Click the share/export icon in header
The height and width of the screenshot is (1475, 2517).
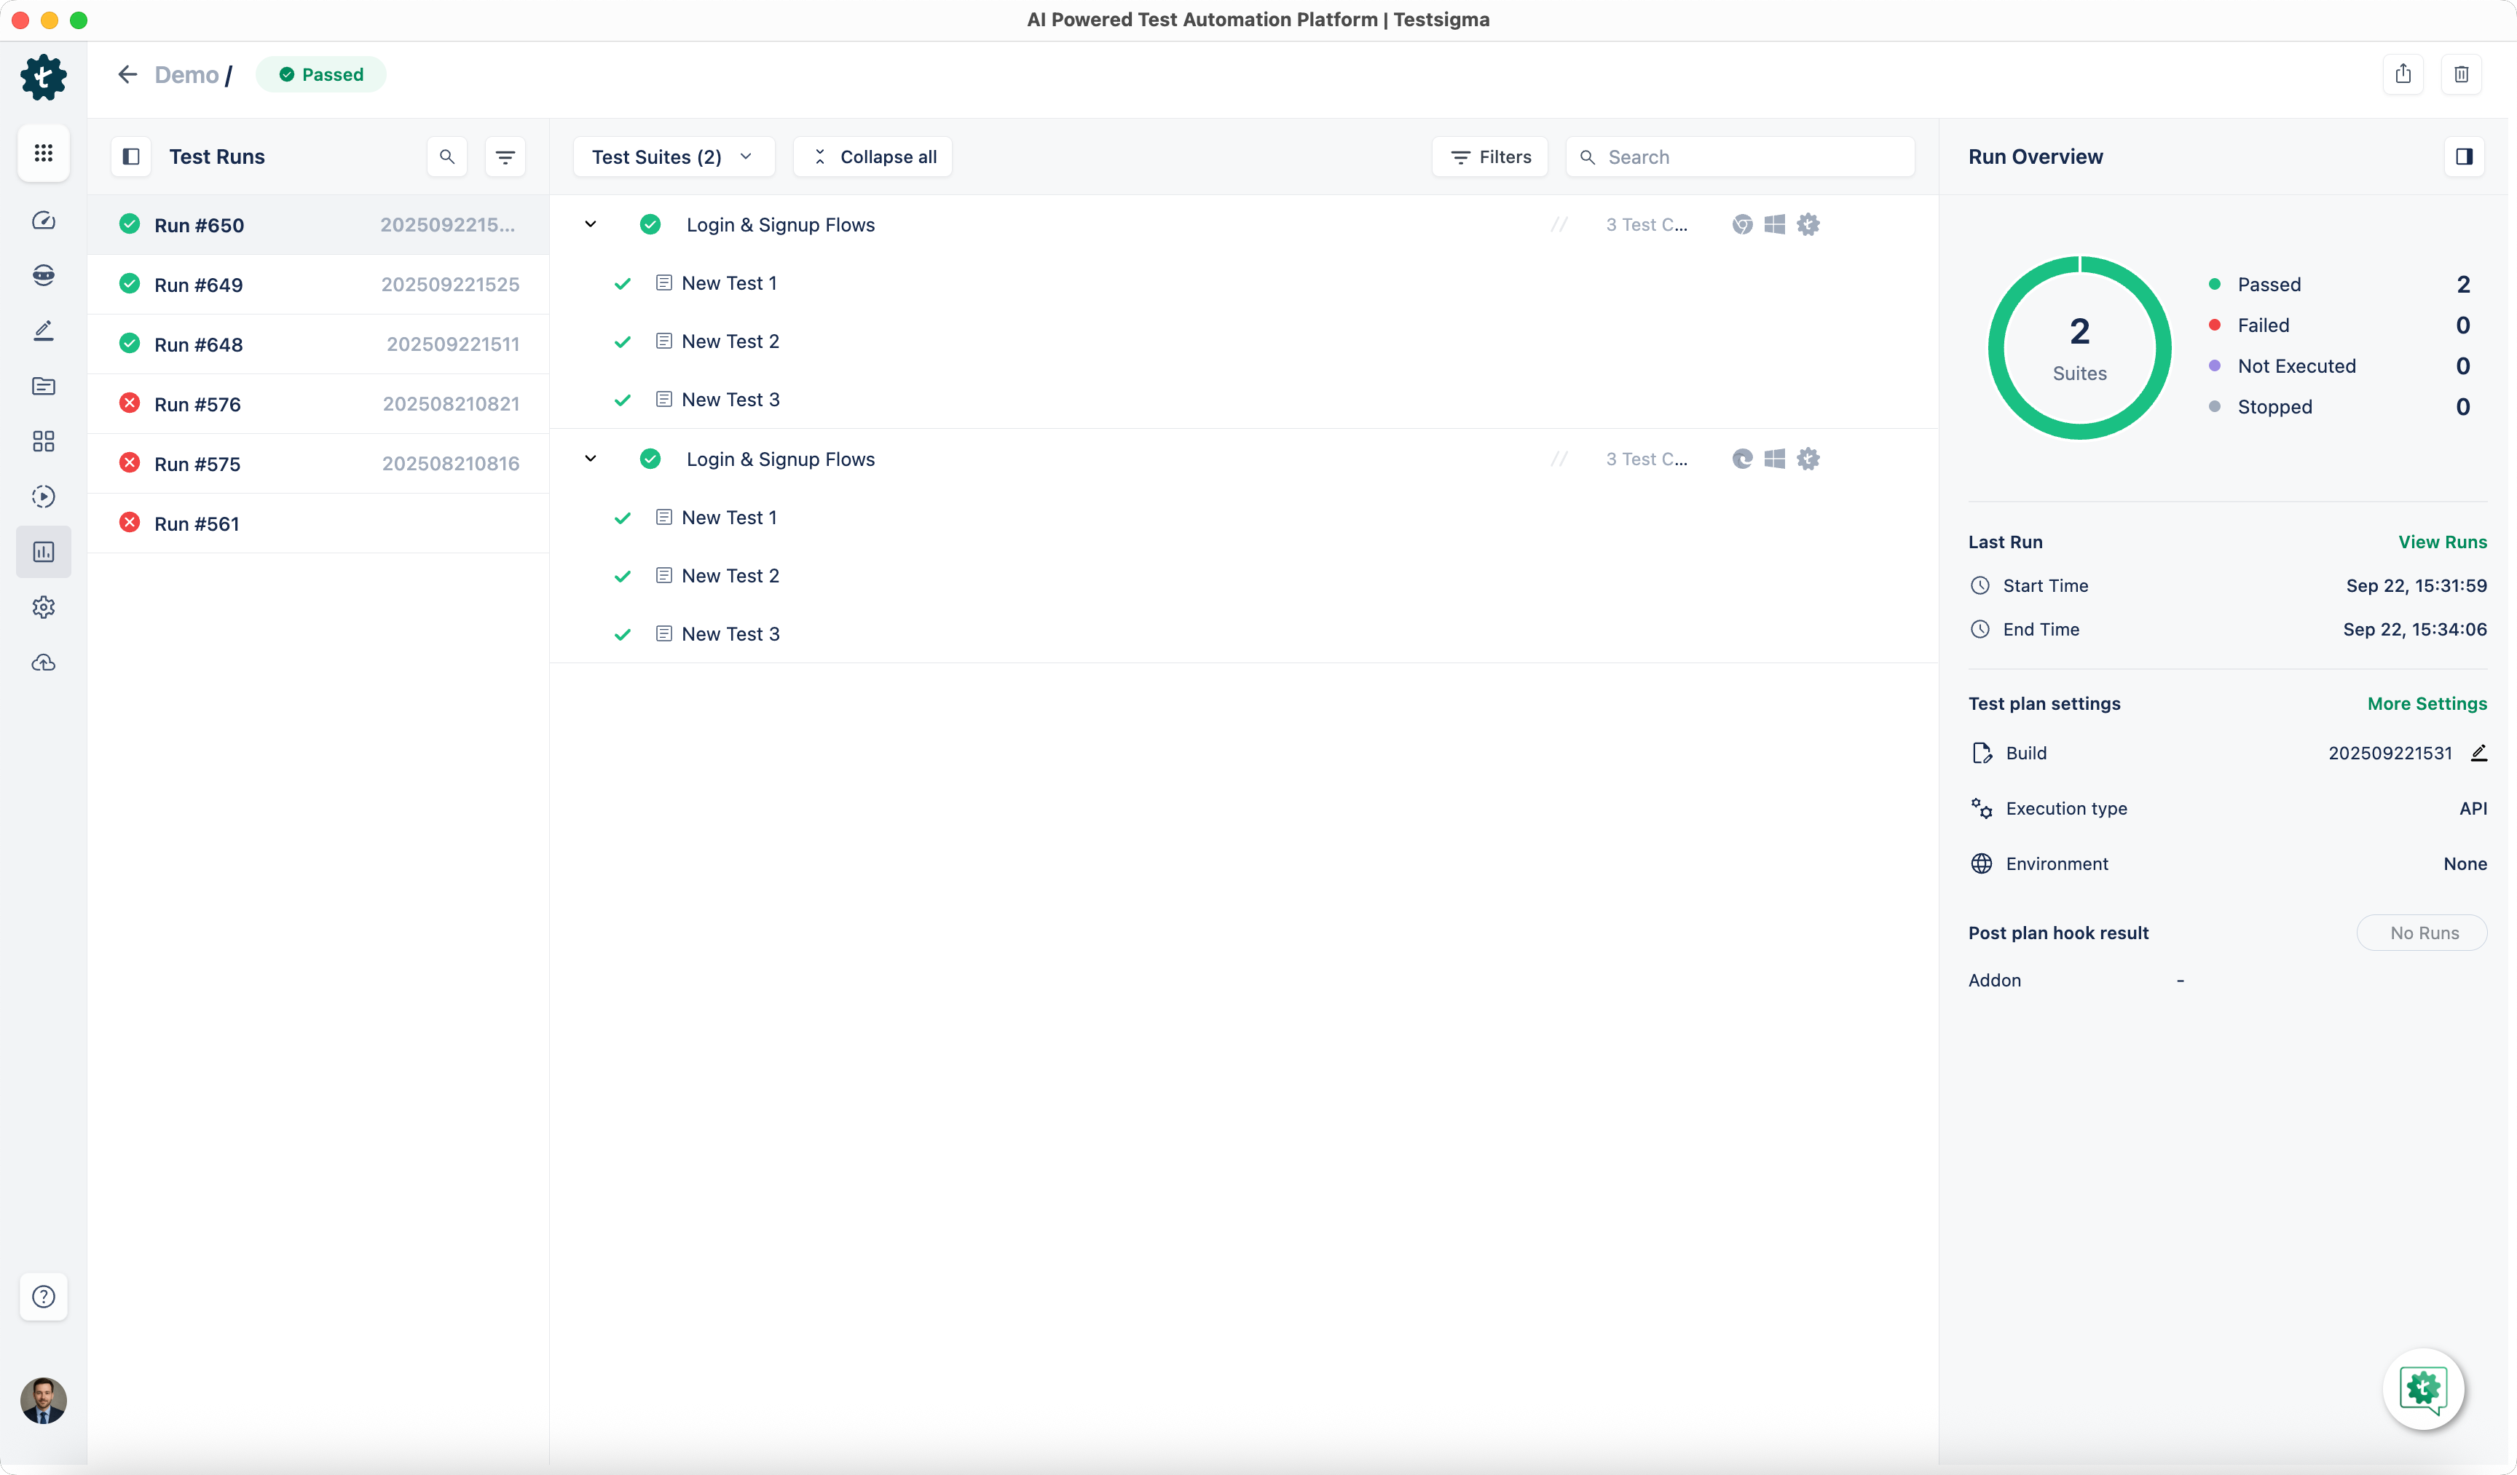2402,74
